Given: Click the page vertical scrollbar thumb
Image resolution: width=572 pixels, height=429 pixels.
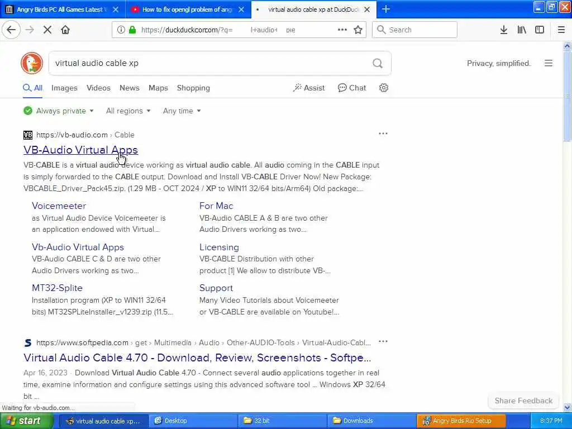Looking at the screenshot, I should click(567, 96).
